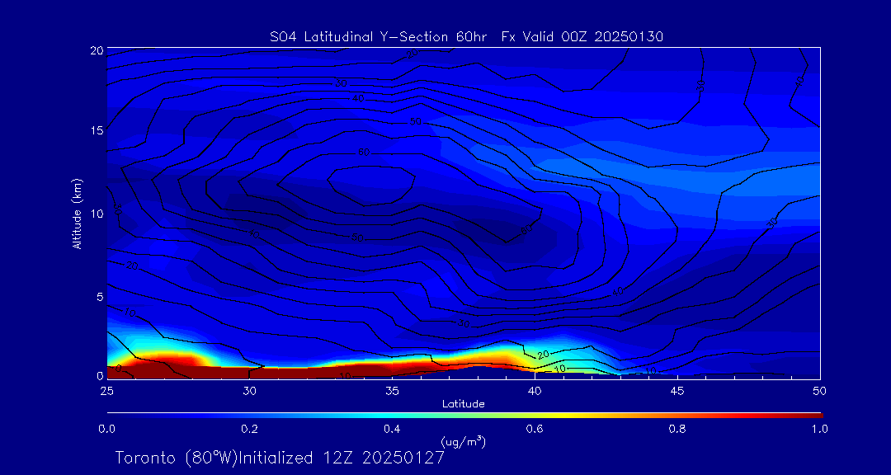Click the 5 km tick on altitude axis

point(98,294)
